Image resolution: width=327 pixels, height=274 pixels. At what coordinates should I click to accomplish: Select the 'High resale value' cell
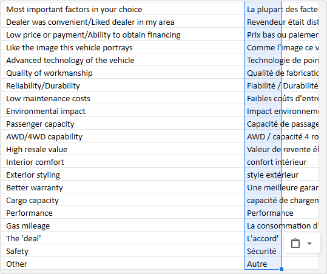[124, 149]
